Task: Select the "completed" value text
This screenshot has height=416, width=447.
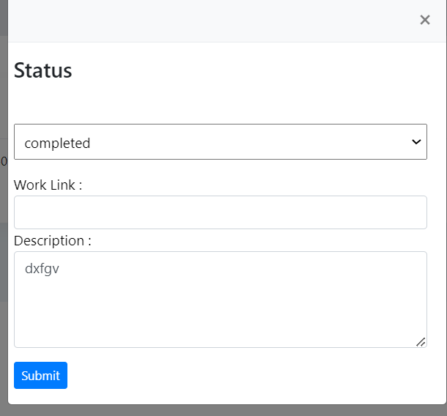Action: (57, 144)
